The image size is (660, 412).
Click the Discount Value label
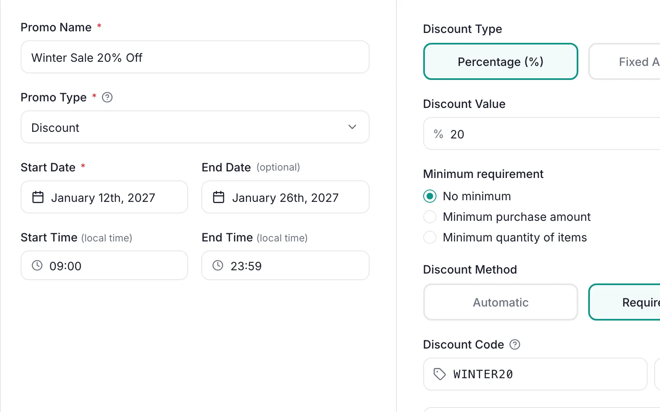coord(464,104)
